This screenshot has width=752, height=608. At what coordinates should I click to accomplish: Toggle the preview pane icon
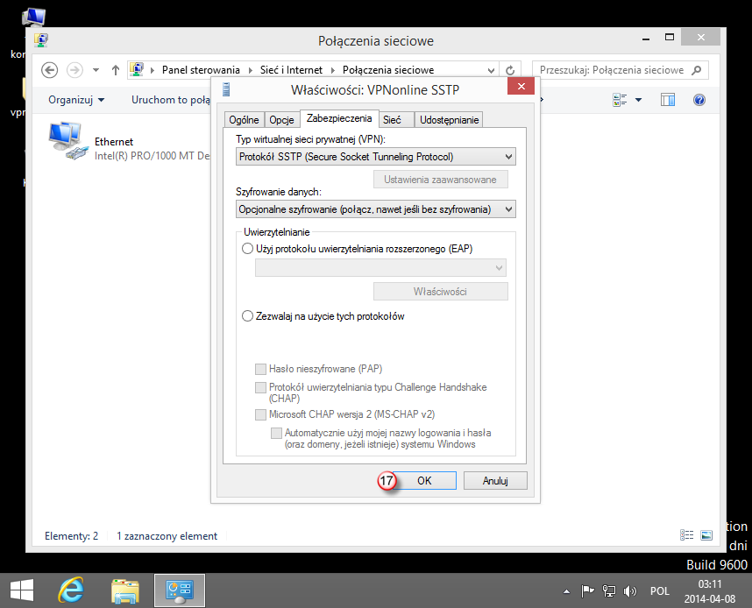click(x=668, y=100)
